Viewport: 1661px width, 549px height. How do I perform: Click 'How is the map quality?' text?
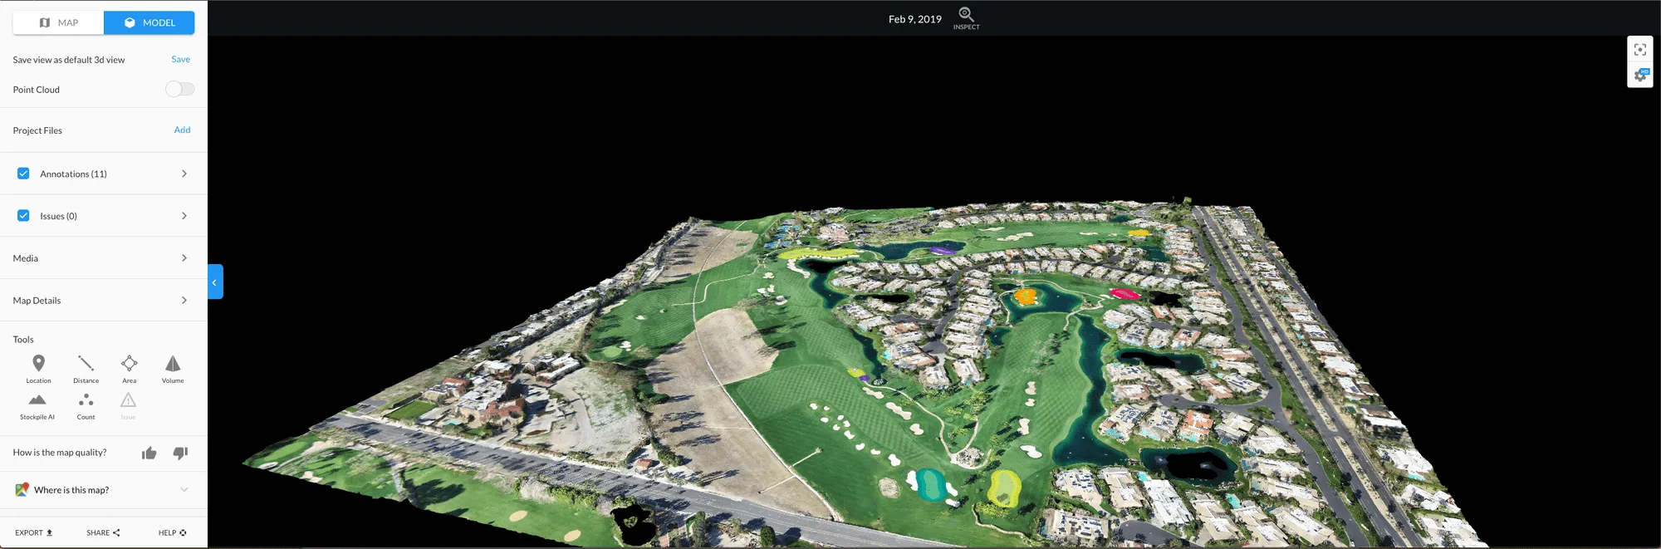[60, 453]
